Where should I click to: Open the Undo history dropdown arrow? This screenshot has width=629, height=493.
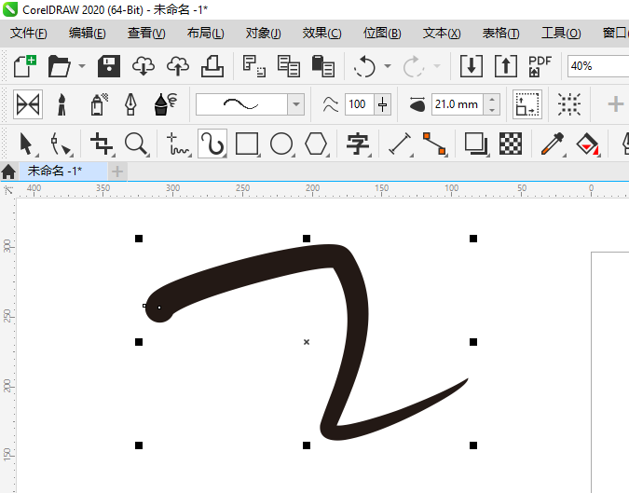point(385,67)
